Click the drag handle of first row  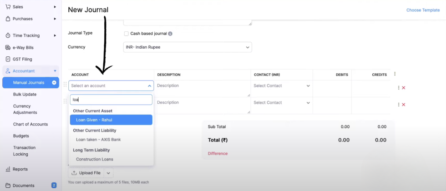point(65,85)
